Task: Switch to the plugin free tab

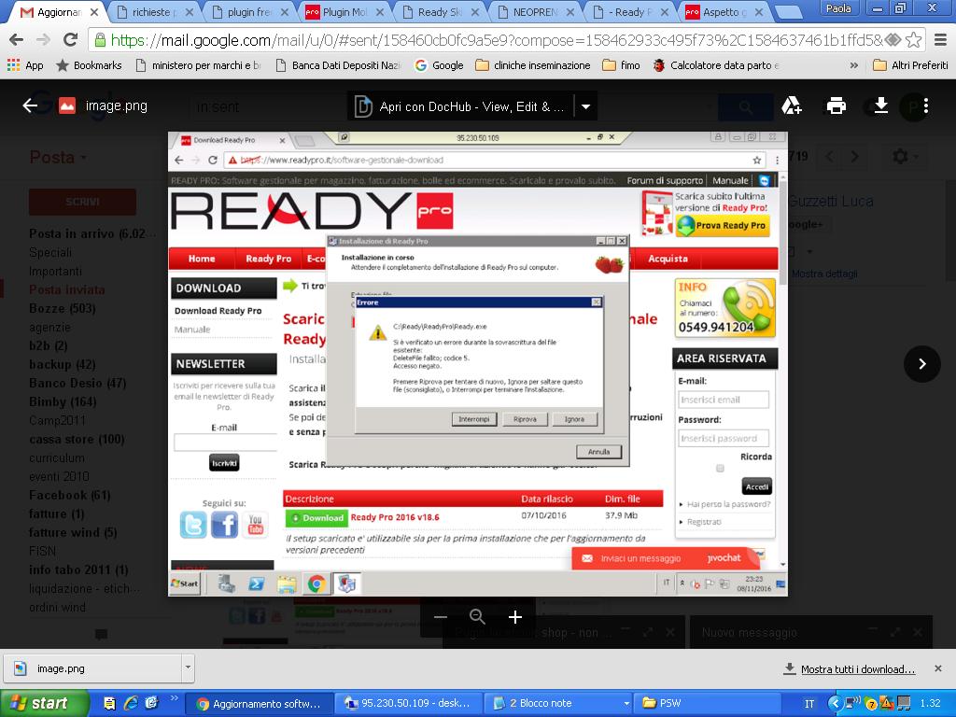Action: (x=248, y=11)
